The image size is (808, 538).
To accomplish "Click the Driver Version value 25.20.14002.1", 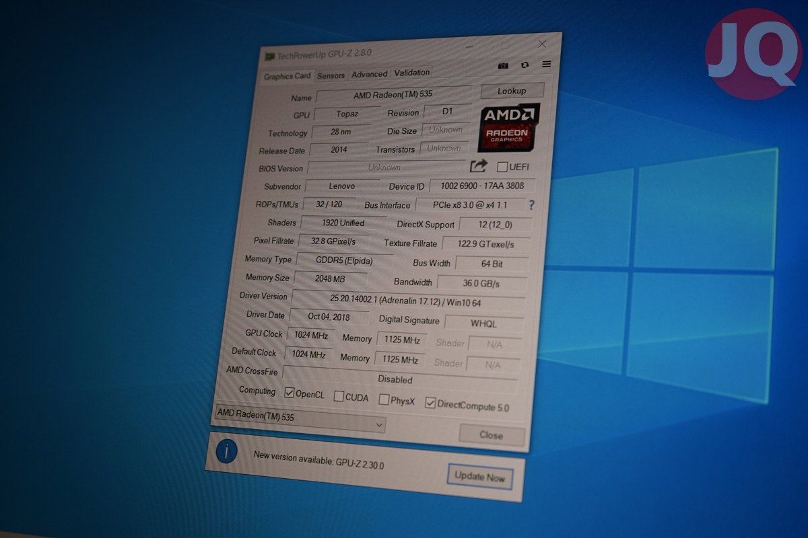I will [407, 302].
